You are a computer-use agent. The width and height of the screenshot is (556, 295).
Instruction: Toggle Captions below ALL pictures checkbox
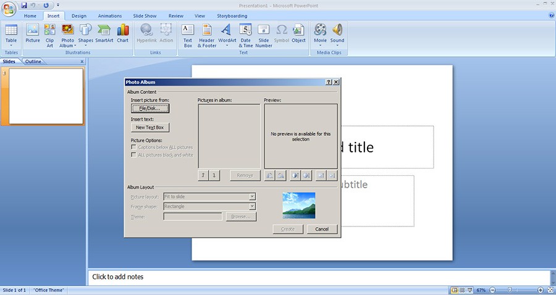pyautogui.click(x=133, y=147)
